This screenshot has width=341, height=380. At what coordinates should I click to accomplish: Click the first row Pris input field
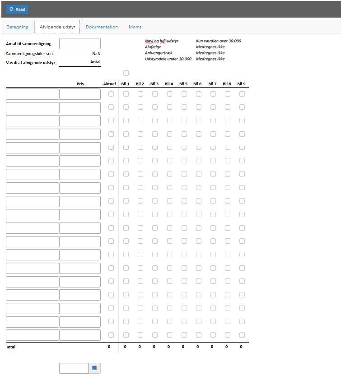[79, 94]
